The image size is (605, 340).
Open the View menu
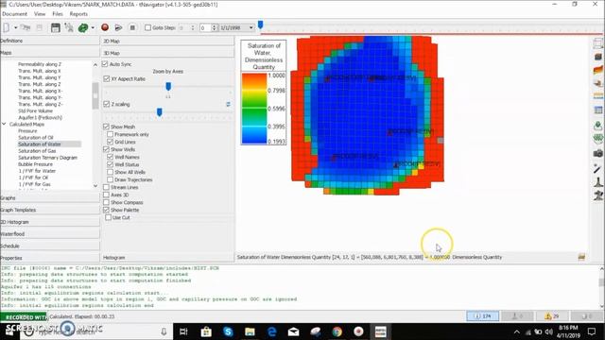pyautogui.click(x=40, y=14)
